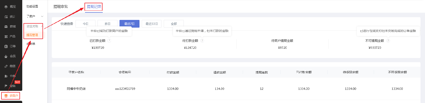Open the 营销 marketing flag icon
Screen dimensions: 425x103
pos(6,86)
